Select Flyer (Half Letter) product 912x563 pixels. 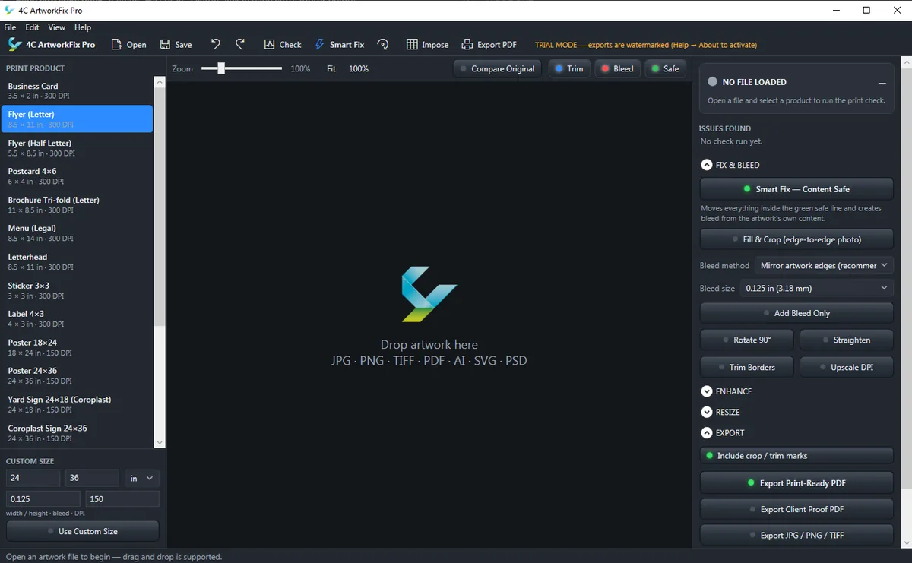coord(77,147)
